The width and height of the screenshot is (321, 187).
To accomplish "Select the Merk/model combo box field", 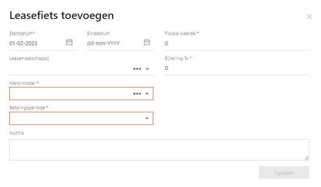I will (x=81, y=94).
